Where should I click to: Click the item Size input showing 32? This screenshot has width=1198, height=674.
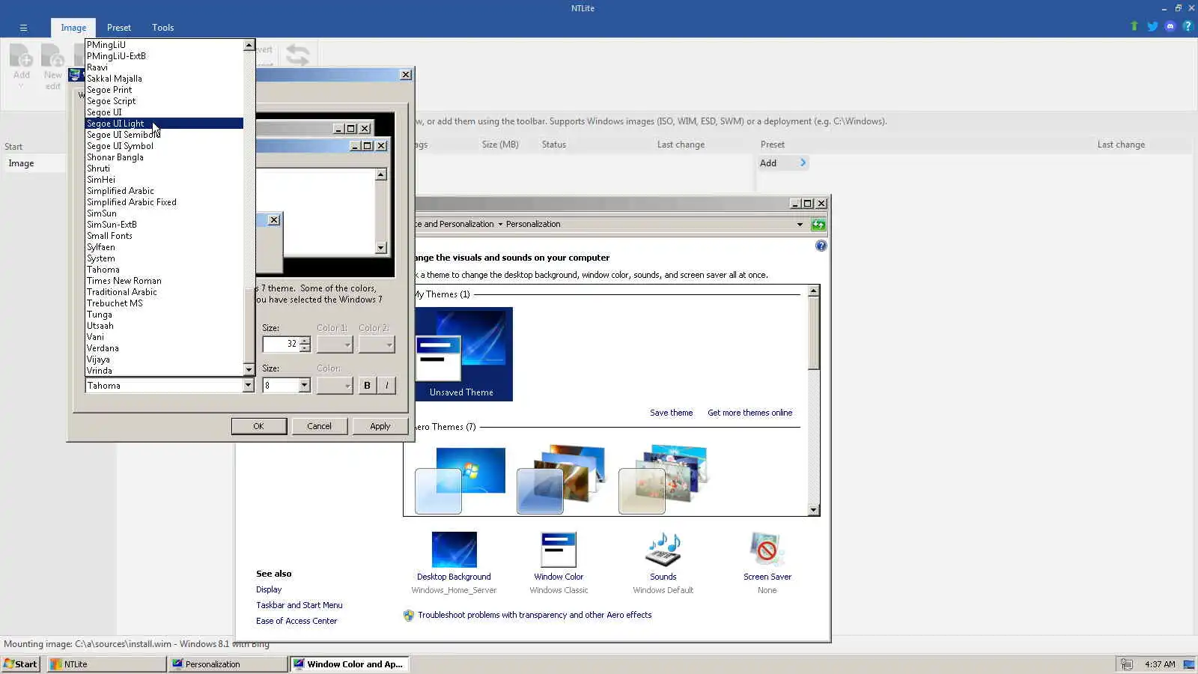pyautogui.click(x=281, y=344)
